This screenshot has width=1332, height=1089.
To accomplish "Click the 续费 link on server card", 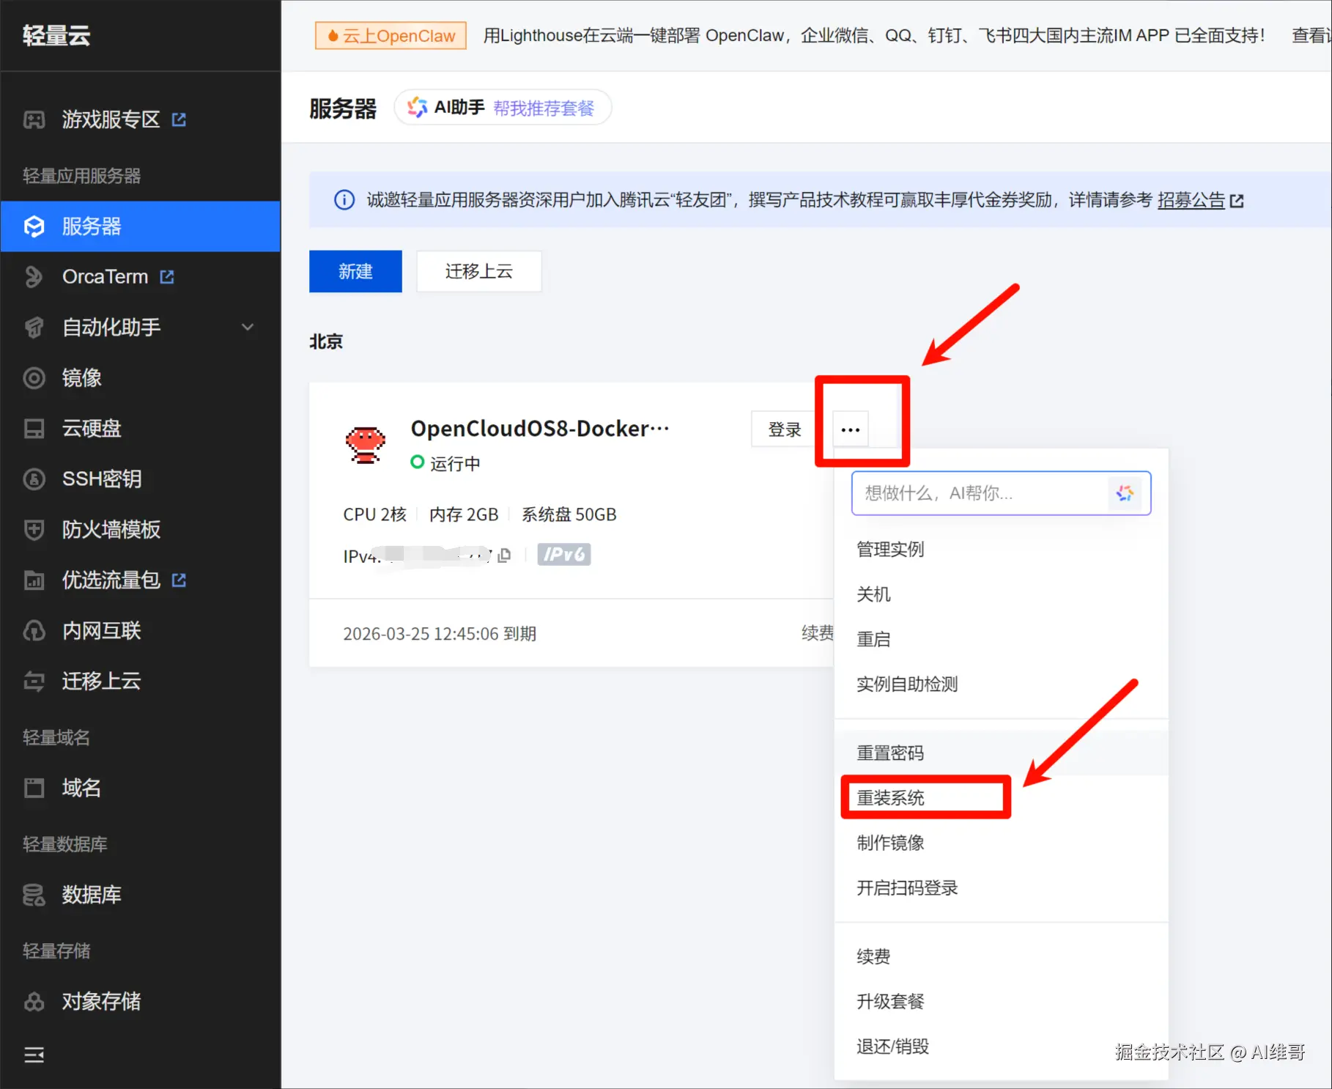I will 818,633.
